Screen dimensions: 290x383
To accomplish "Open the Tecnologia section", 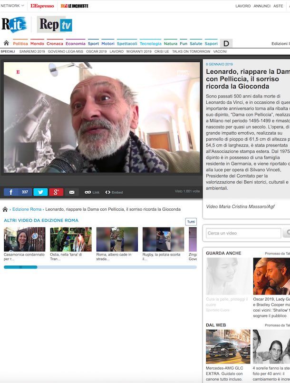I will point(150,43).
